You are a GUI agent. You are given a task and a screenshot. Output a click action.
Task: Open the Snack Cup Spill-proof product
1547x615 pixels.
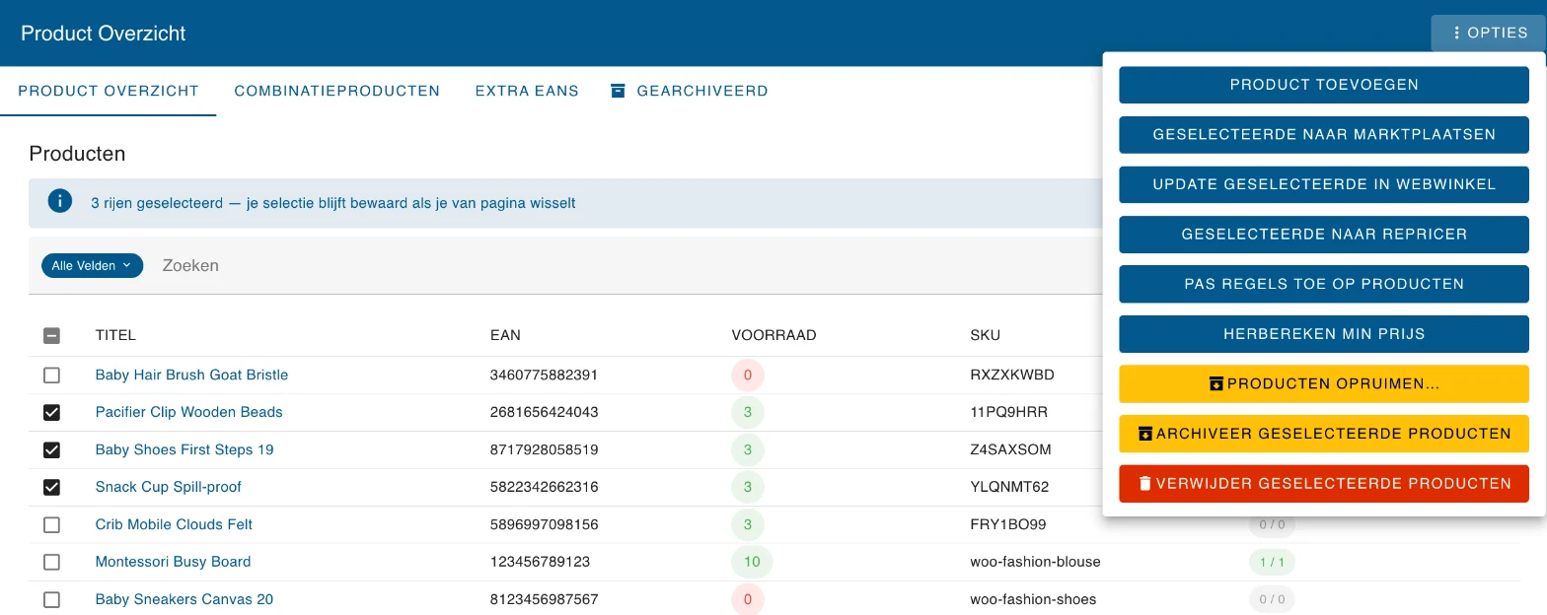point(169,487)
